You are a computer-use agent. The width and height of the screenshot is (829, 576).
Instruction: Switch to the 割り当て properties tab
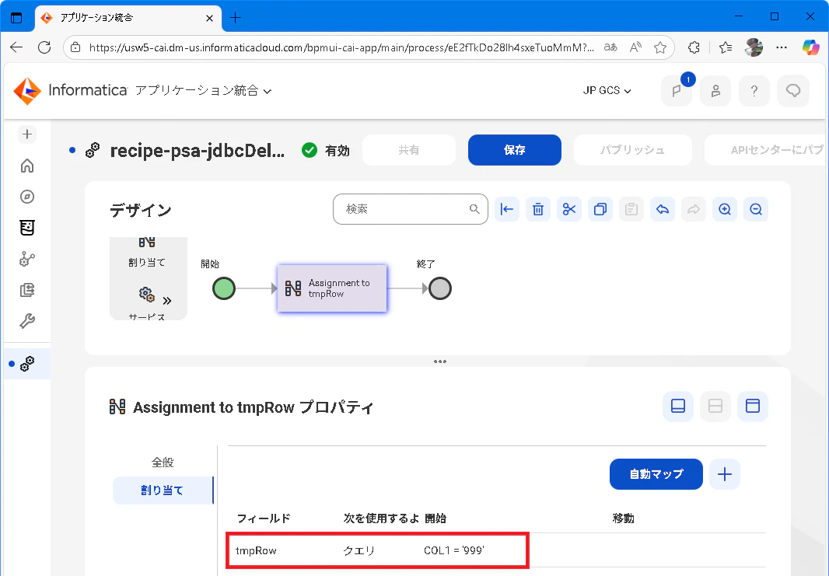[163, 490]
